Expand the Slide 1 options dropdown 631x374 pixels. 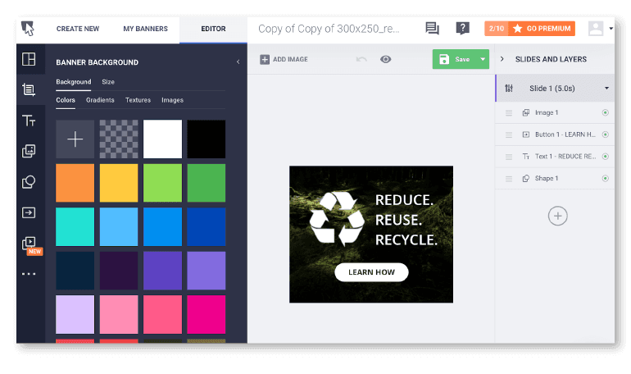click(x=606, y=89)
